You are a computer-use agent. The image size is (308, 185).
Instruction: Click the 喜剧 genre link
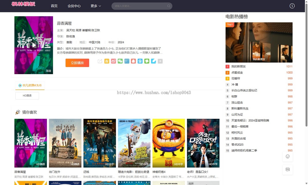click(x=69, y=42)
